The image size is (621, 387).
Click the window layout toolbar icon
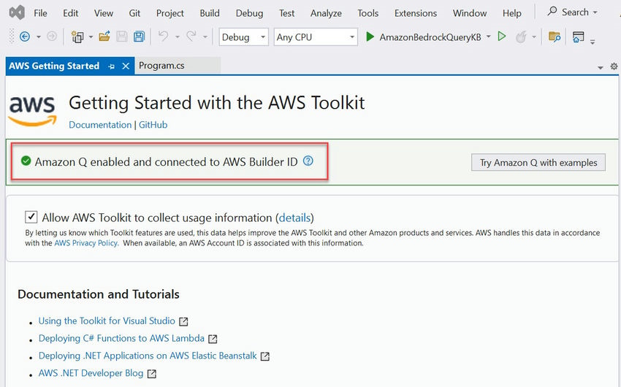(578, 37)
